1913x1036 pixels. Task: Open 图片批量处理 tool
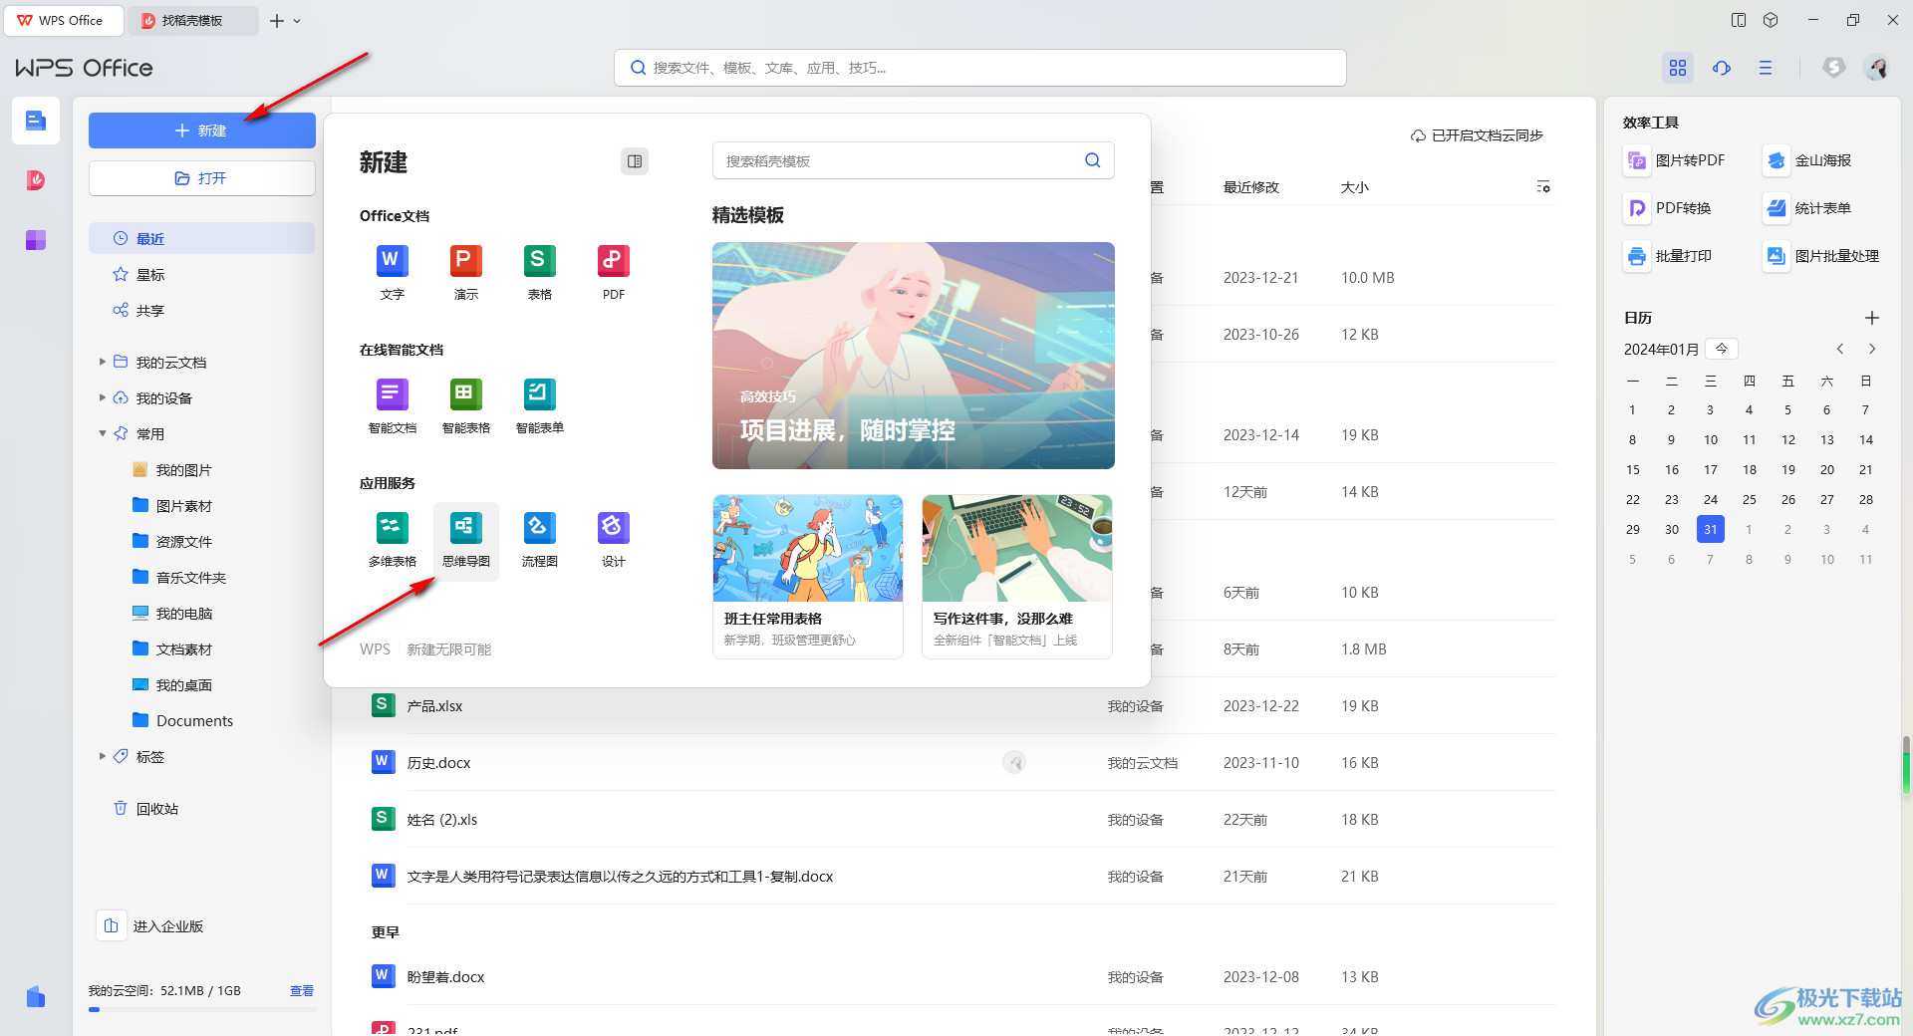click(1821, 256)
